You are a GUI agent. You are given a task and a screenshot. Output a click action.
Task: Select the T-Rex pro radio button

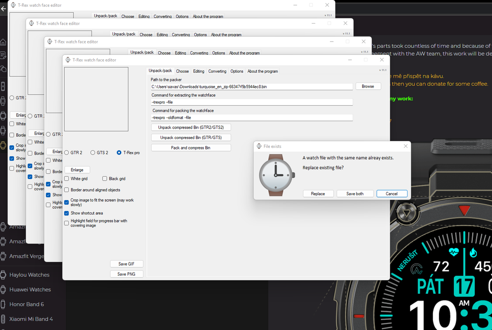119,153
